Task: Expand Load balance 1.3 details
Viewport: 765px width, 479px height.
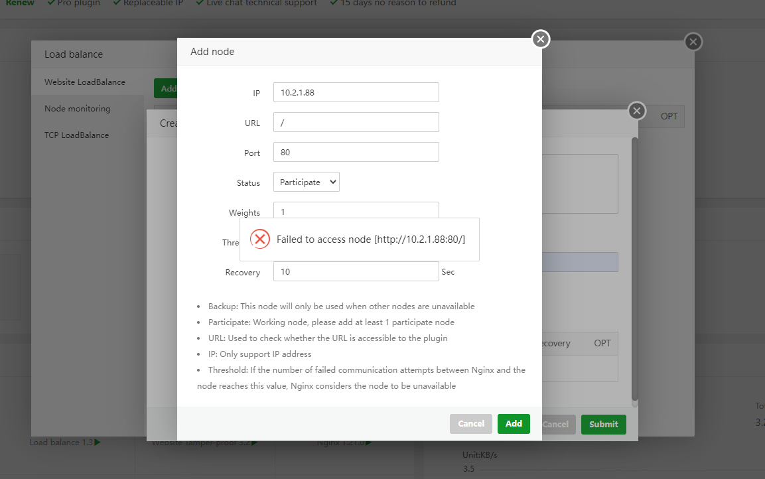Action: pyautogui.click(x=64, y=442)
